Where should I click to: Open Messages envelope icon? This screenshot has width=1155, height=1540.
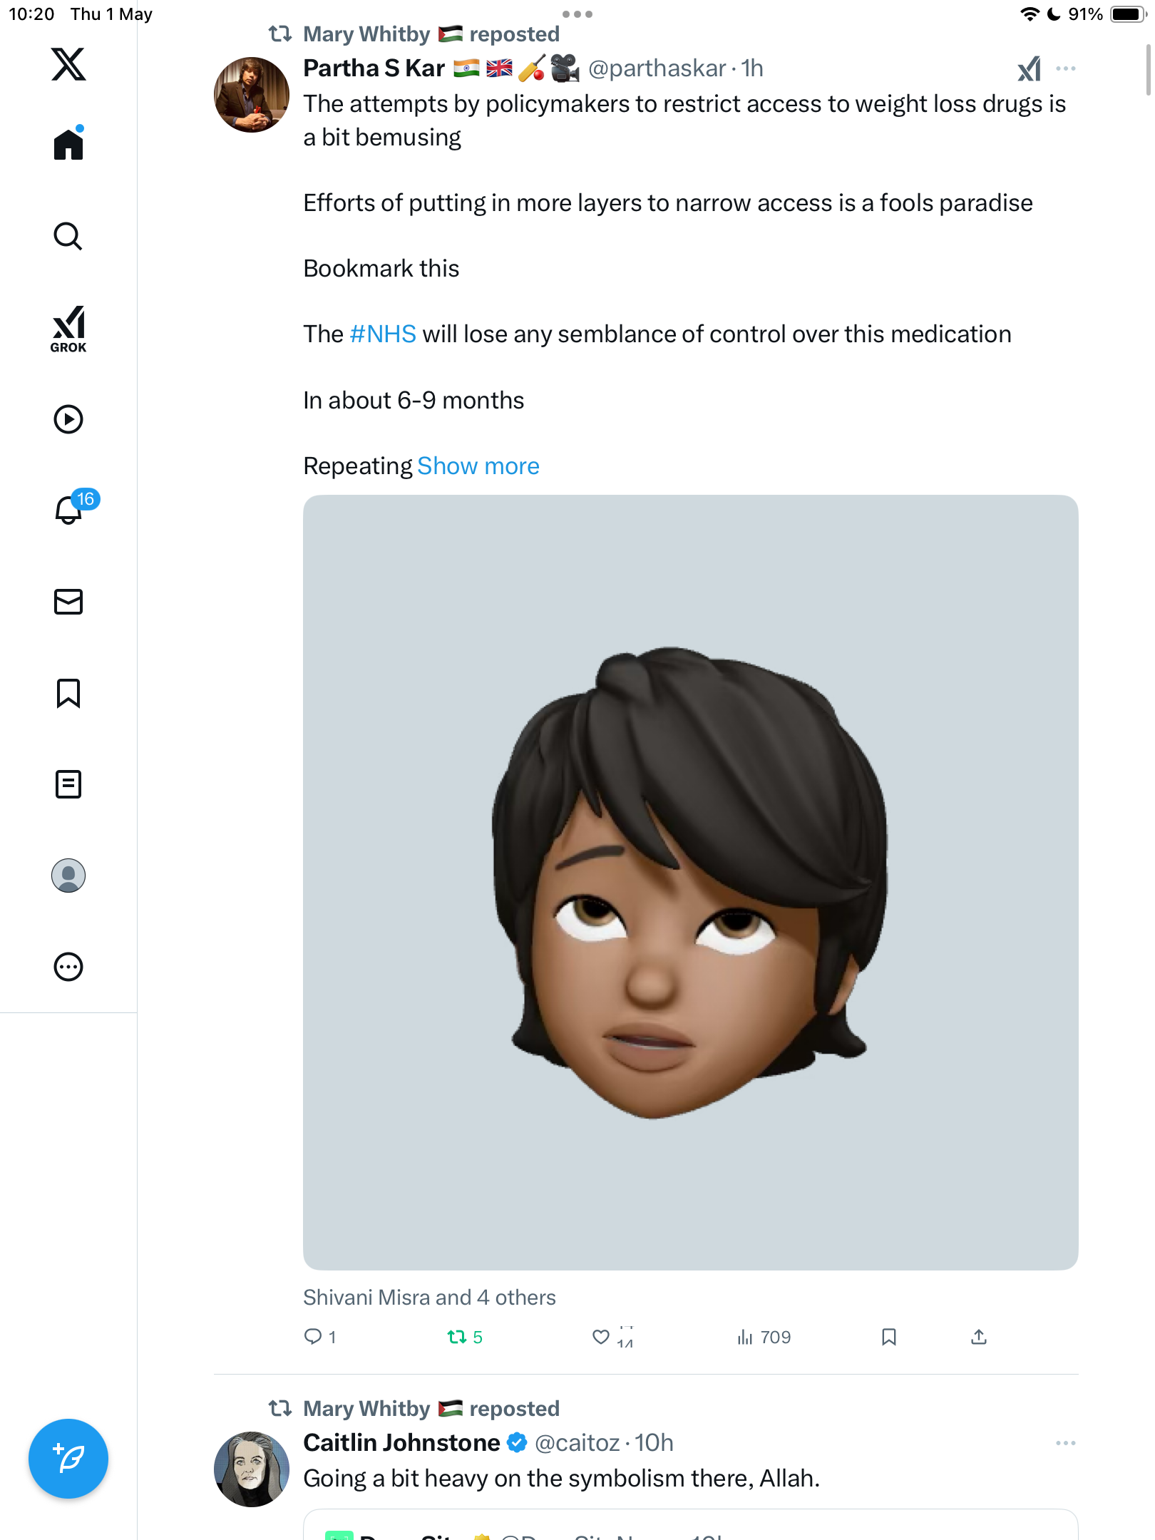click(68, 602)
